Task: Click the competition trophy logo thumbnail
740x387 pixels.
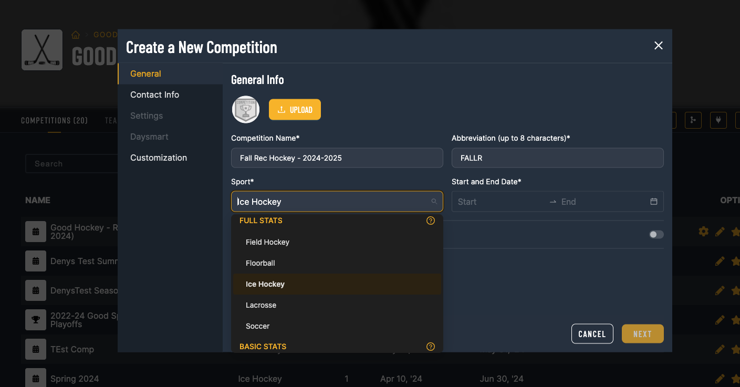Action: (246, 110)
